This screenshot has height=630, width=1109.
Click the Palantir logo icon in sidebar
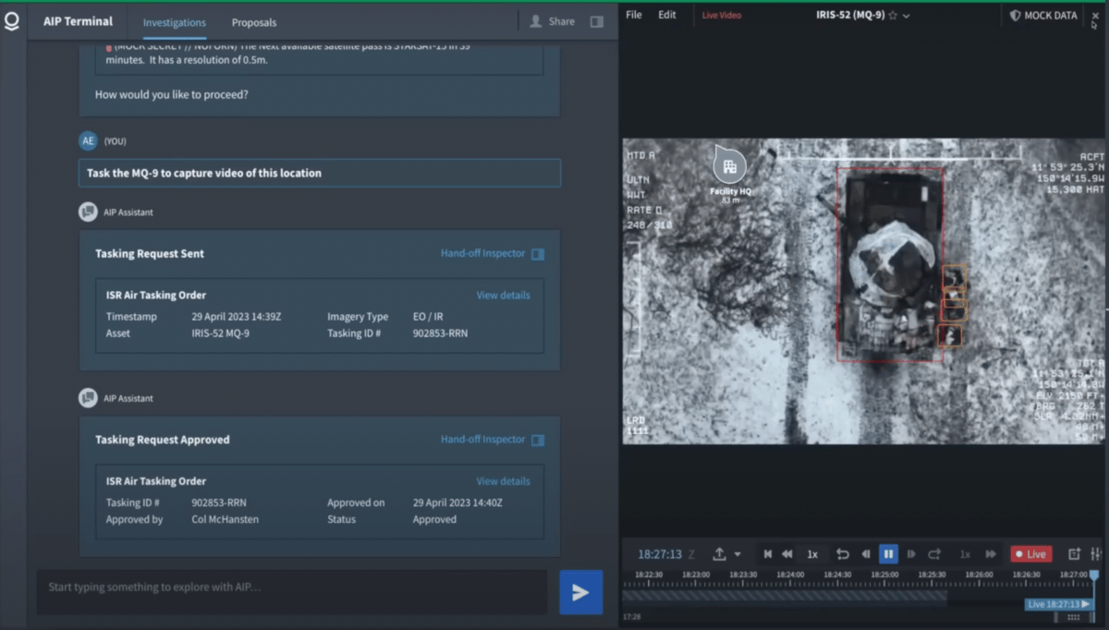pyautogui.click(x=12, y=22)
